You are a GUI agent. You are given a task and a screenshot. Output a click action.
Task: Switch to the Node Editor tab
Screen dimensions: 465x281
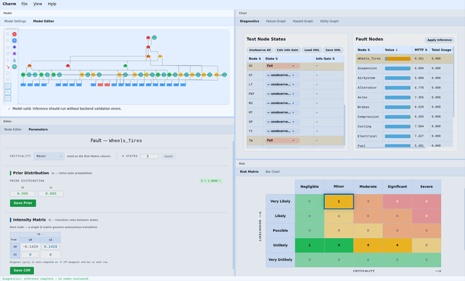13,129
